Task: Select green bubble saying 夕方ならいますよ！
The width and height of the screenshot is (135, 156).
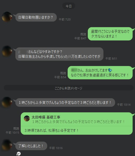Action: 110,34
